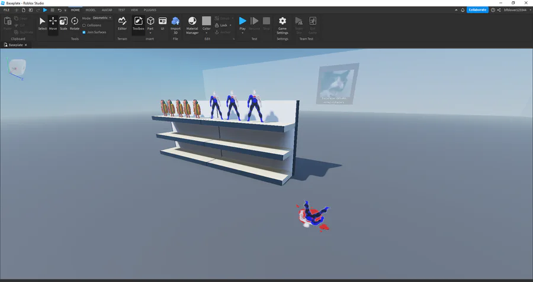The width and height of the screenshot is (533, 282).
Task: Expand the Edit section launcher arrow
Action: click(x=233, y=39)
